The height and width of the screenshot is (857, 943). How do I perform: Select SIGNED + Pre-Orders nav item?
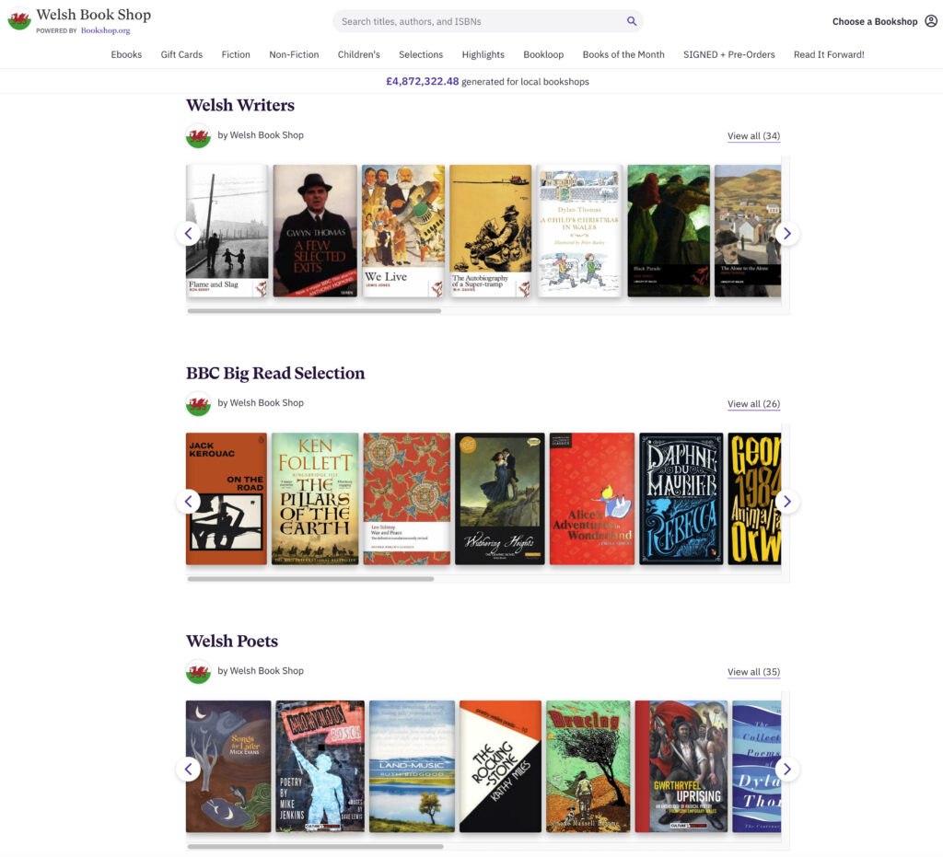pos(728,54)
